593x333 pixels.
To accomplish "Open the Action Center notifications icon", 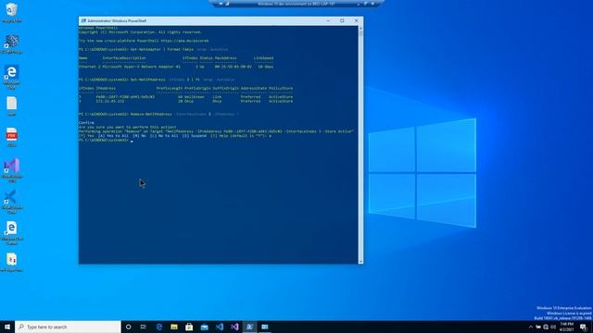I will tap(584, 327).
